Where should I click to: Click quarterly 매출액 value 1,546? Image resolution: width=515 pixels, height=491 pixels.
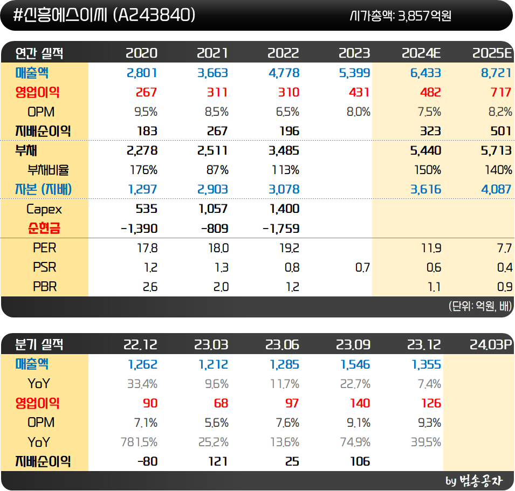(x=355, y=364)
